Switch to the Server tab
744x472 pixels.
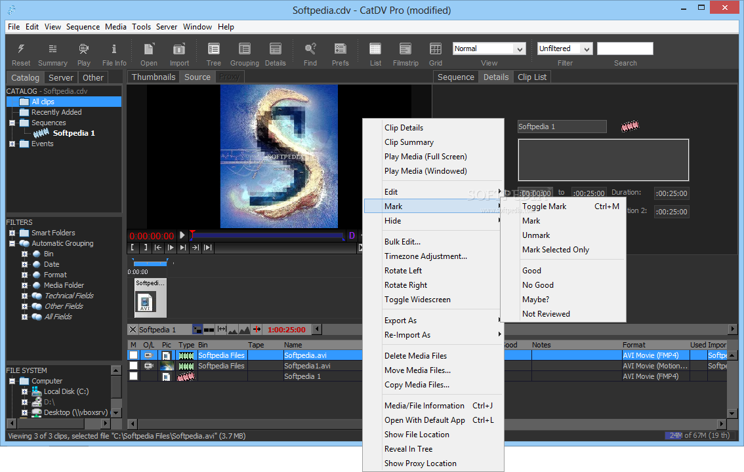(x=61, y=77)
